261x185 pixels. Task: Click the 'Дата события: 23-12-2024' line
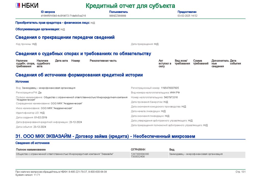[31, 127]
